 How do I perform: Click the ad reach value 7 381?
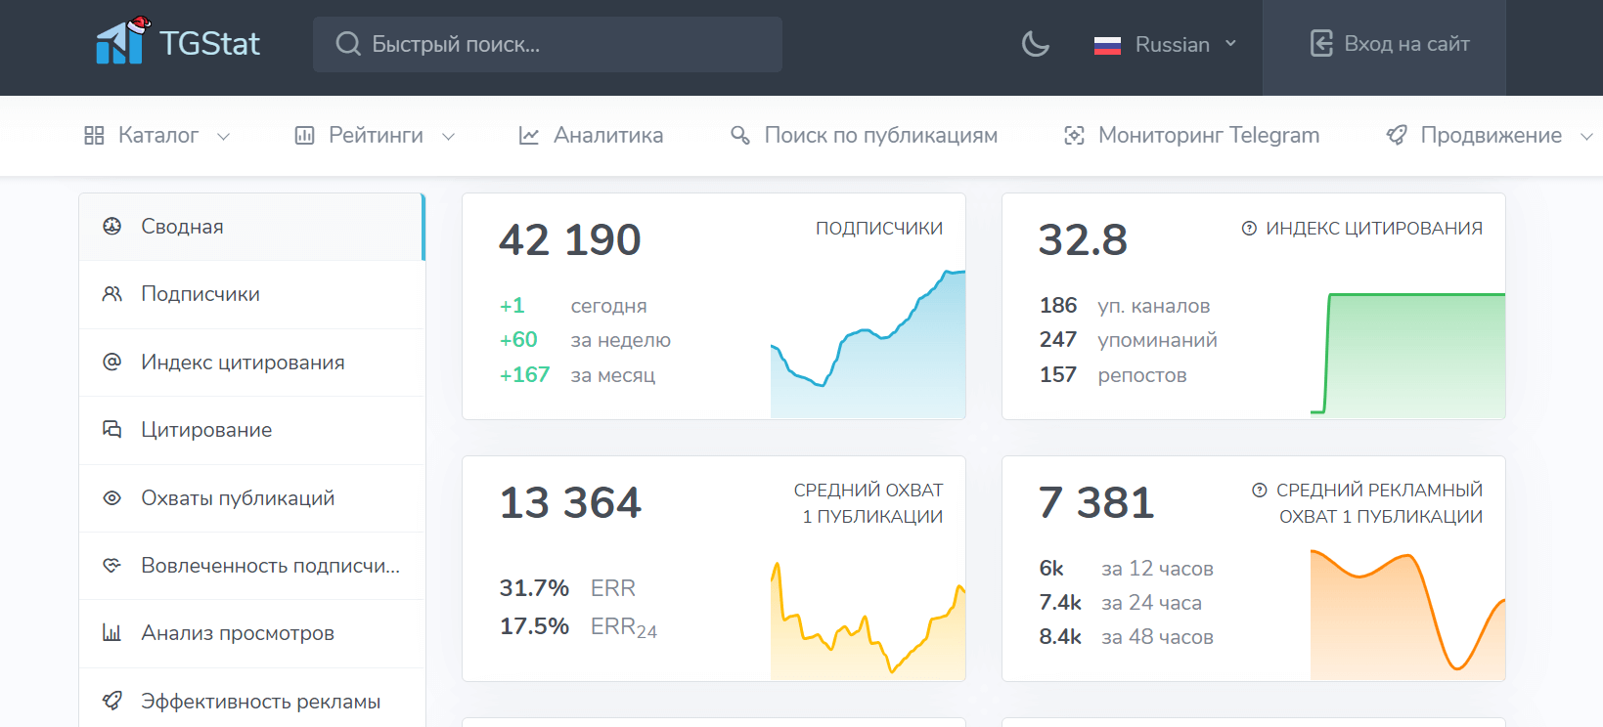click(x=1096, y=503)
